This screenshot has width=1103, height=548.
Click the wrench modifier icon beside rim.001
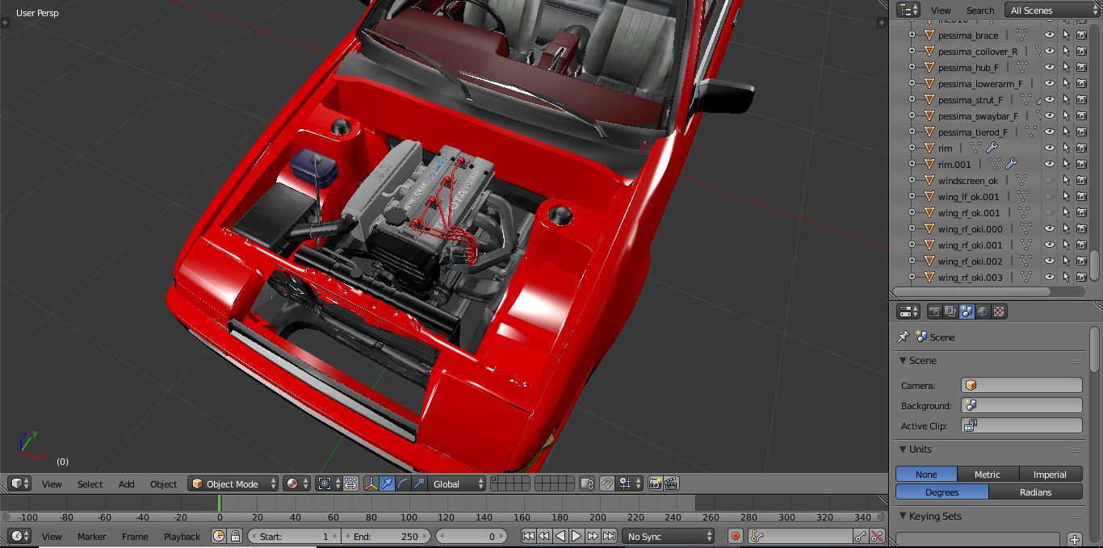pyautogui.click(x=1010, y=164)
